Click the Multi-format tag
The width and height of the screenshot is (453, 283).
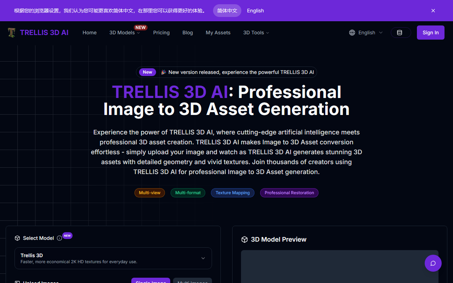[188, 193]
